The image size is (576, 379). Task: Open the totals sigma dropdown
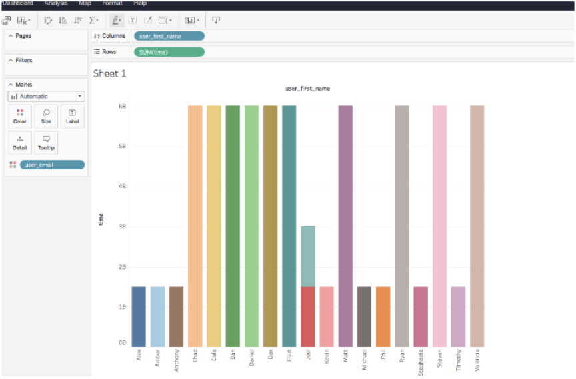(94, 20)
